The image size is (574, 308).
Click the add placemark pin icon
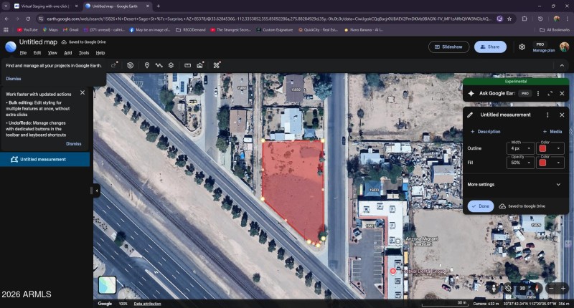pos(147,65)
